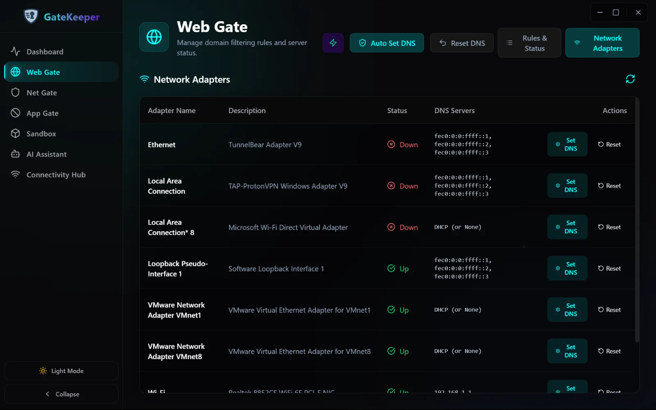This screenshot has height=410, width=656.
Task: Click VMware Network Adapter VMnet1 name
Action: pos(176,310)
